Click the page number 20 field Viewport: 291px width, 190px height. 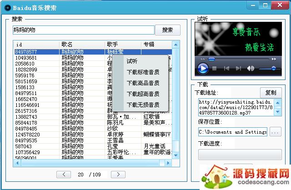80,175
